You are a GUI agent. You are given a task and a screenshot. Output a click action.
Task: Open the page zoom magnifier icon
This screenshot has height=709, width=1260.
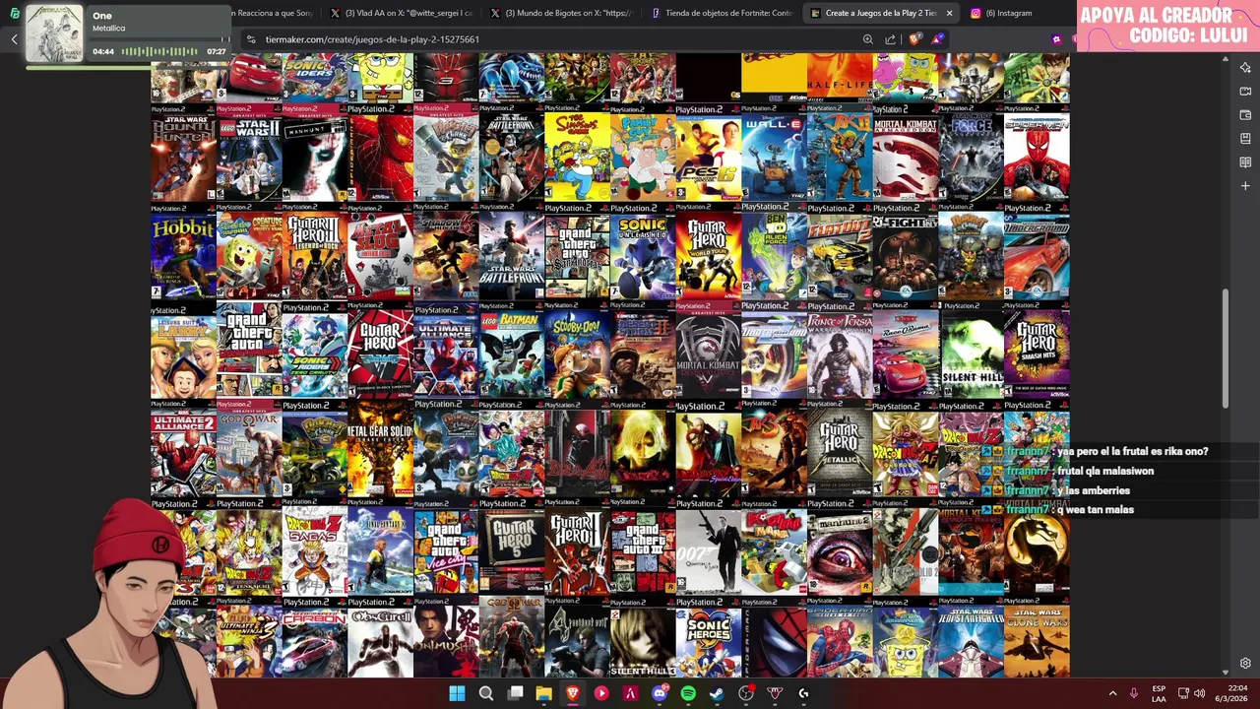point(867,39)
